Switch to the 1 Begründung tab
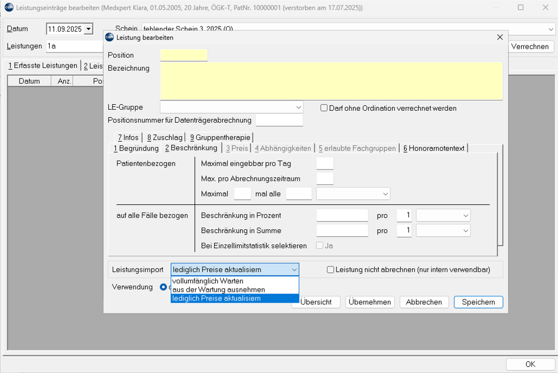 pyautogui.click(x=136, y=148)
